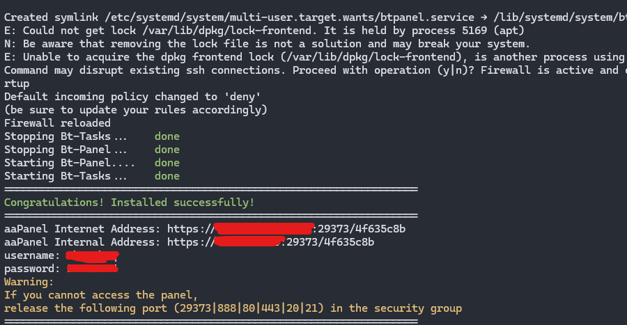Click "done" beside Starting Bt-Panel
Screen dimensions: 627x325
pyautogui.click(x=167, y=163)
